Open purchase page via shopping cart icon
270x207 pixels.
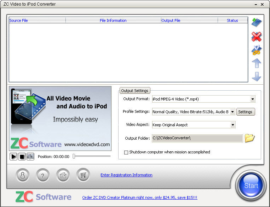pos(83,175)
